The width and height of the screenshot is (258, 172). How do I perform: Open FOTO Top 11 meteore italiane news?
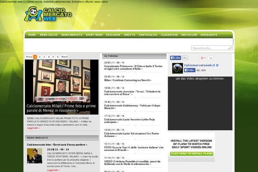point(134,149)
